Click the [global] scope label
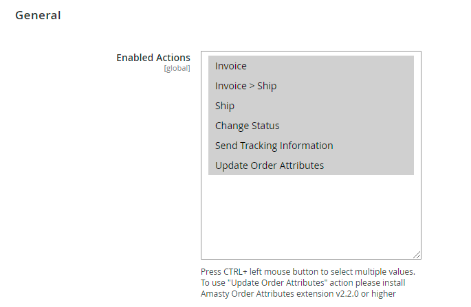 click(177, 68)
